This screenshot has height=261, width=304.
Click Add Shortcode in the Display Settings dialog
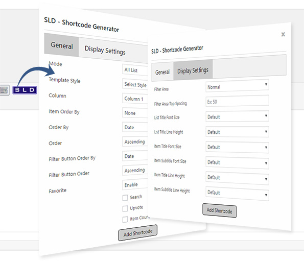(220, 210)
